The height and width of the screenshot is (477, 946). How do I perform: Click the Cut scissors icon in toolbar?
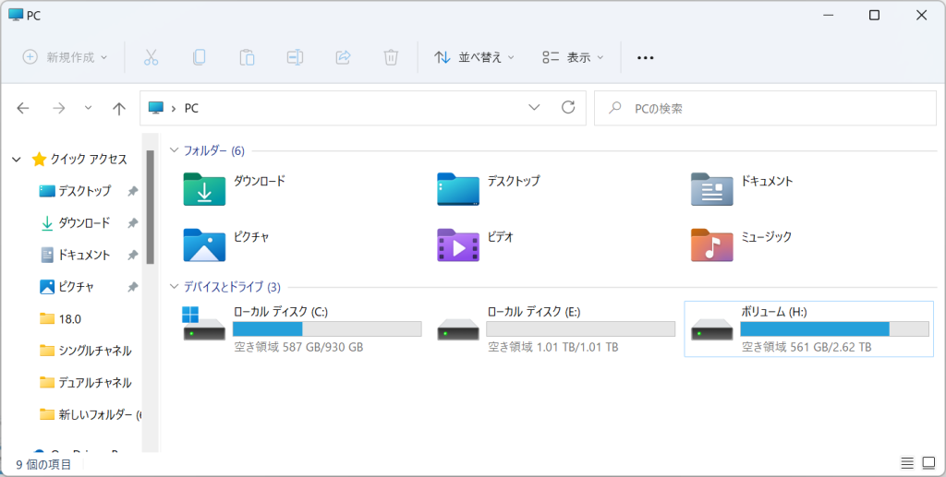152,57
